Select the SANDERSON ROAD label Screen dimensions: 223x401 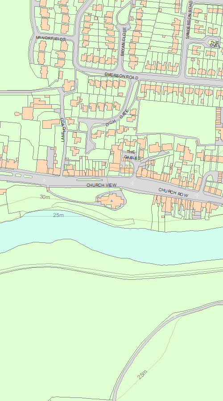pyautogui.click(x=189, y=20)
